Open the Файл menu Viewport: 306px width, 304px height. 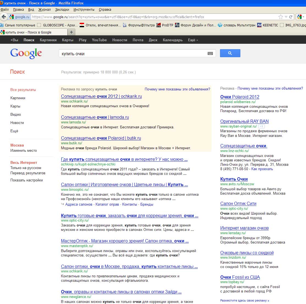click(x=4, y=10)
